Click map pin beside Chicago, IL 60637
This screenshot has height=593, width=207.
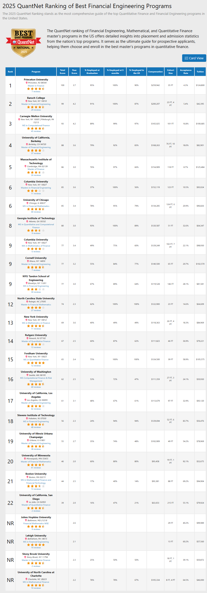(x=28, y=203)
